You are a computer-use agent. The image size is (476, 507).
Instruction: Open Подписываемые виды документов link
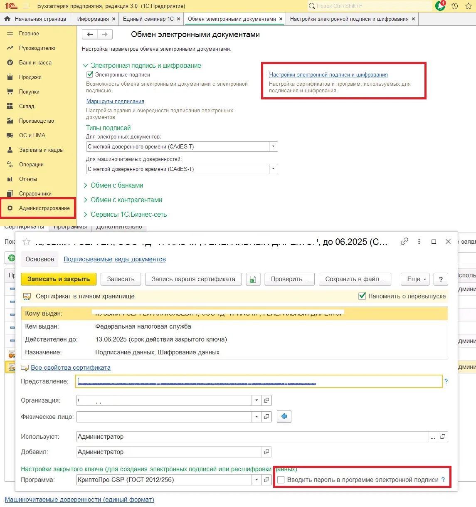(x=115, y=259)
